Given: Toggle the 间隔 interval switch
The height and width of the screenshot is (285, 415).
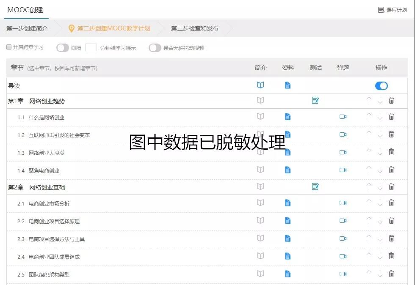Looking at the screenshot, I should coord(63,48).
